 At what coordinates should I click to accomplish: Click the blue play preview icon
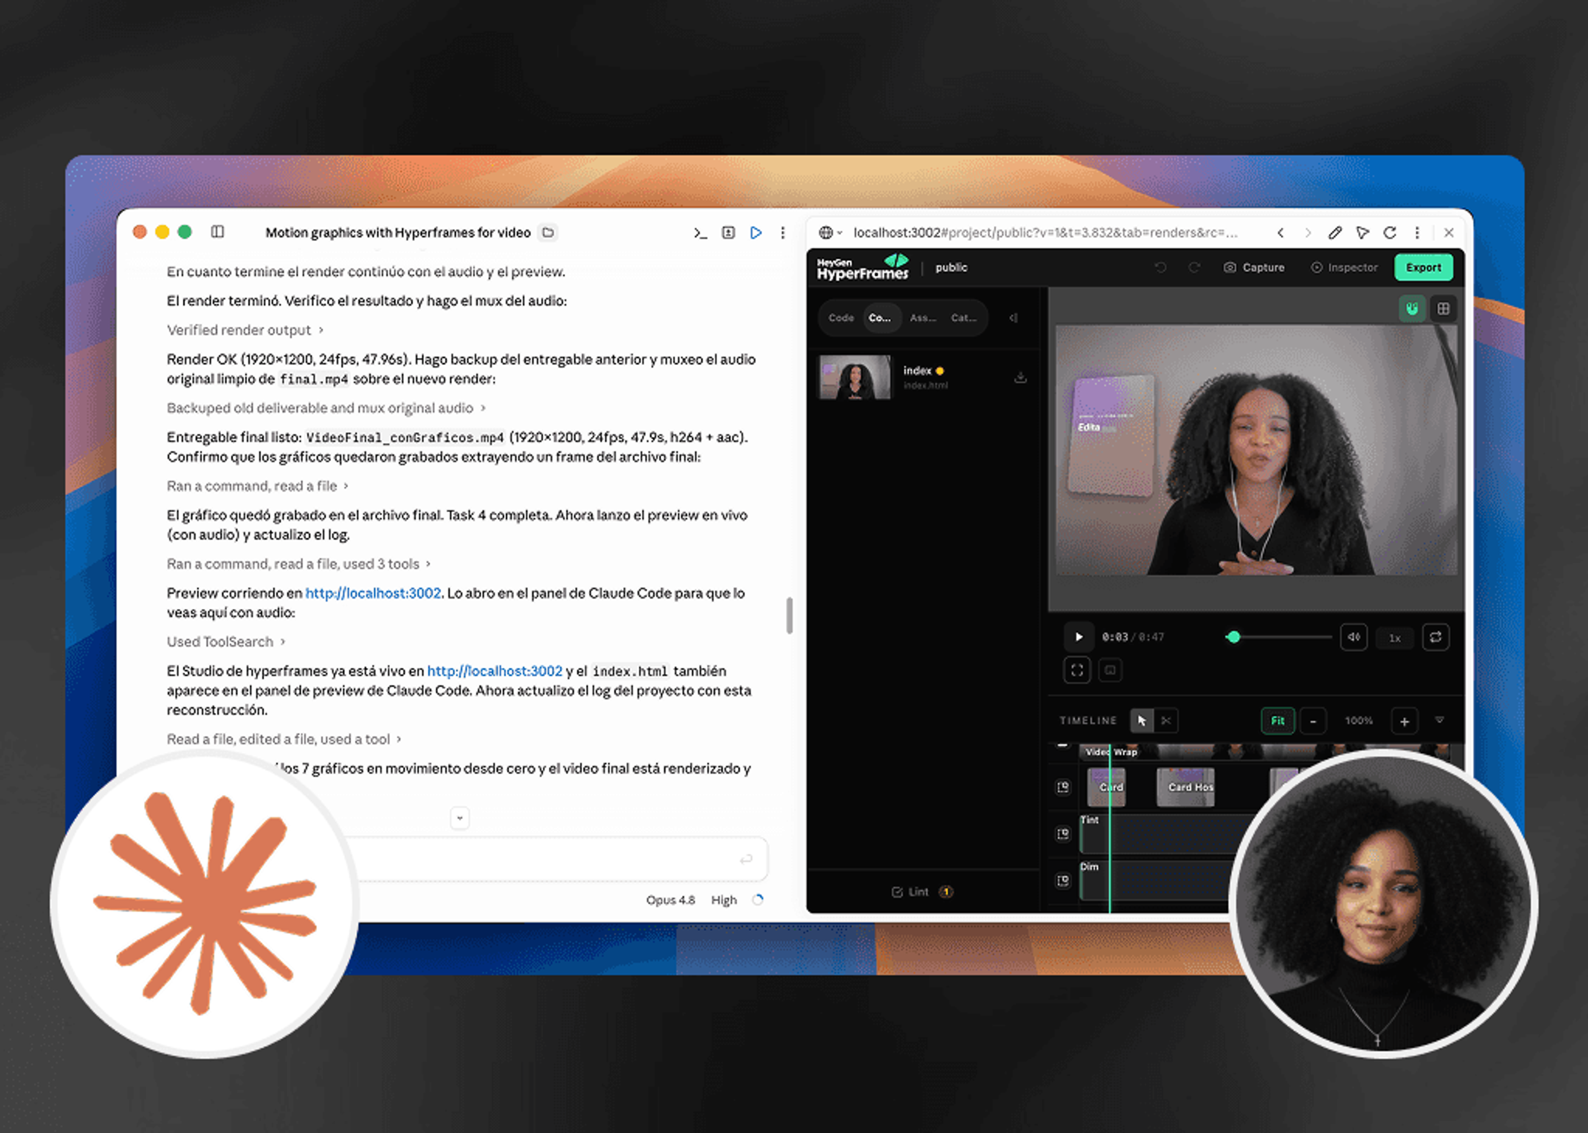[x=756, y=232]
